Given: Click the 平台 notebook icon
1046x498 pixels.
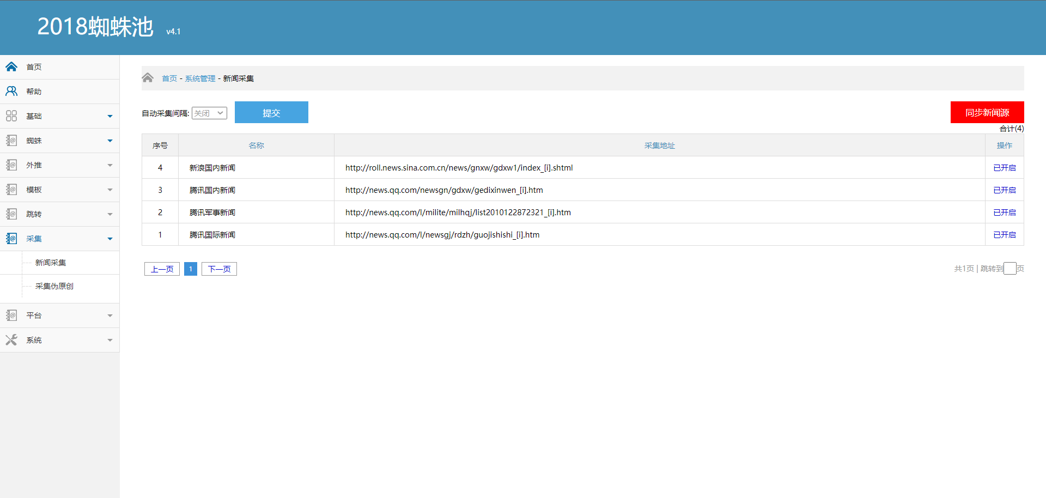Looking at the screenshot, I should 11,315.
